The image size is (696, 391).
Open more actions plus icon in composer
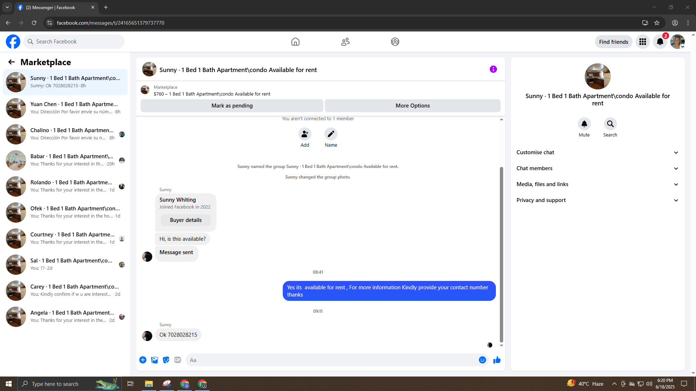(x=143, y=360)
